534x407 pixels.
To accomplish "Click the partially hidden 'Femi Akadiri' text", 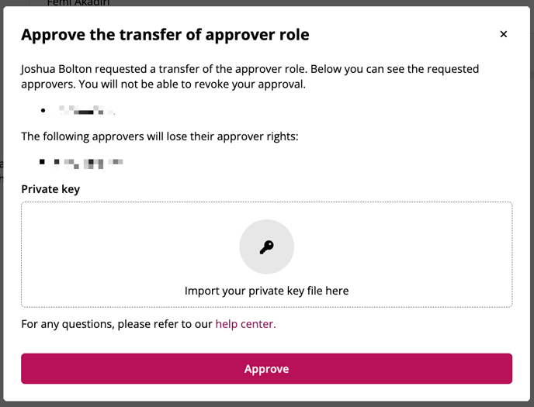I will click(78, 3).
